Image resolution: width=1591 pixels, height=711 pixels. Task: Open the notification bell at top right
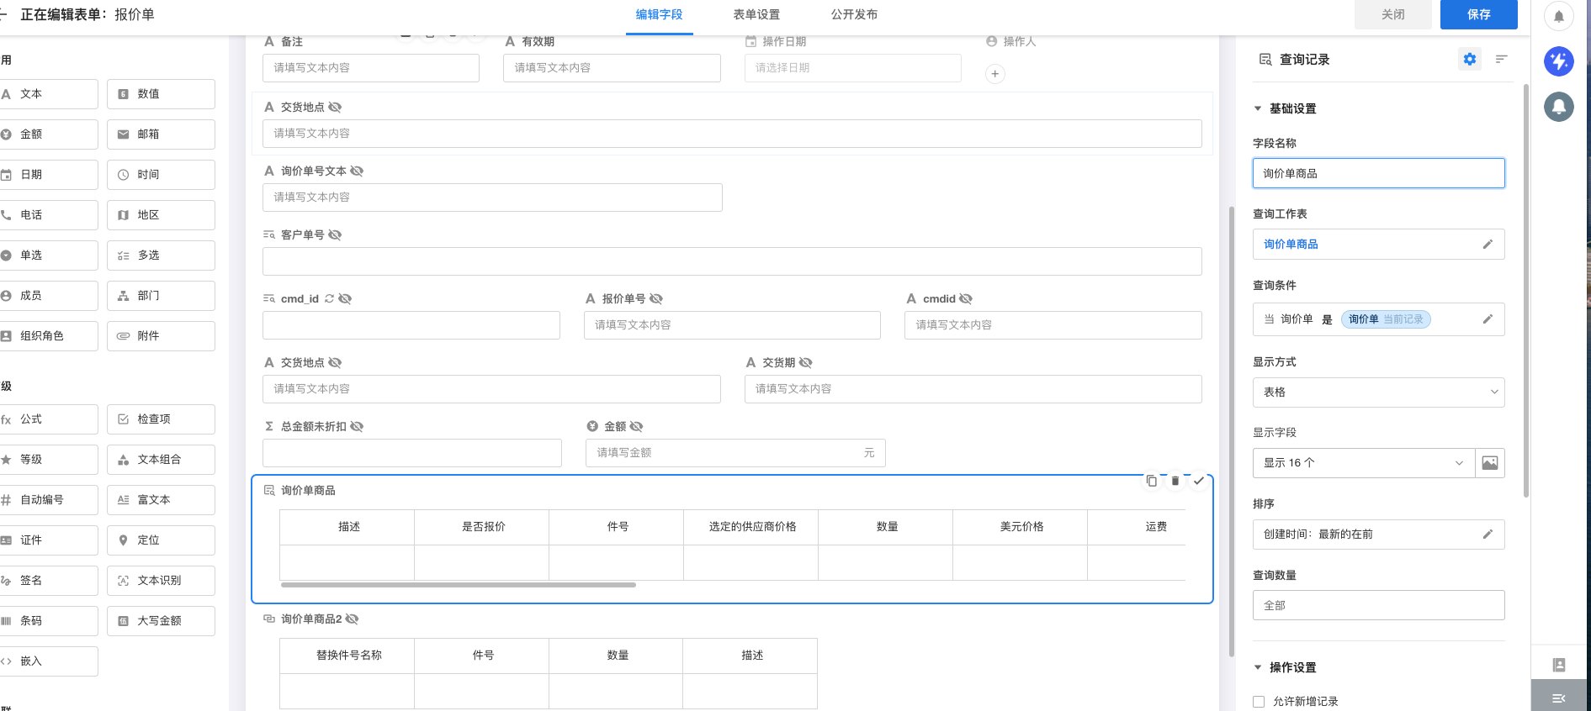pos(1558,16)
